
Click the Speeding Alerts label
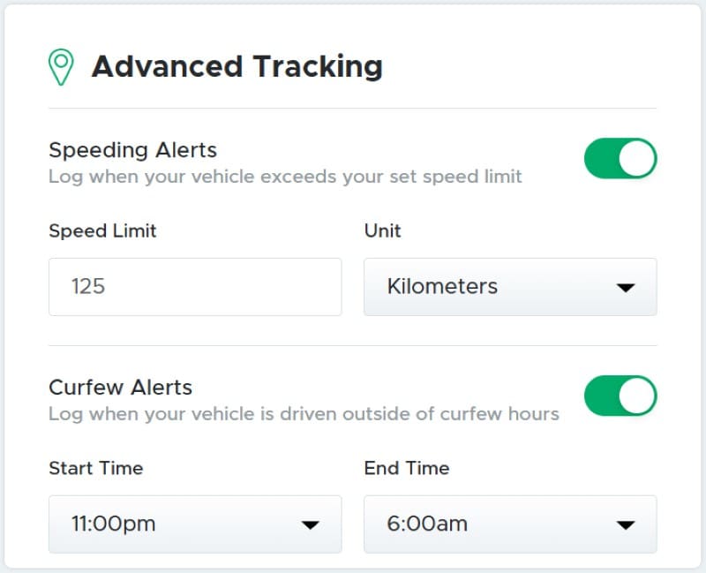pyautogui.click(x=133, y=150)
